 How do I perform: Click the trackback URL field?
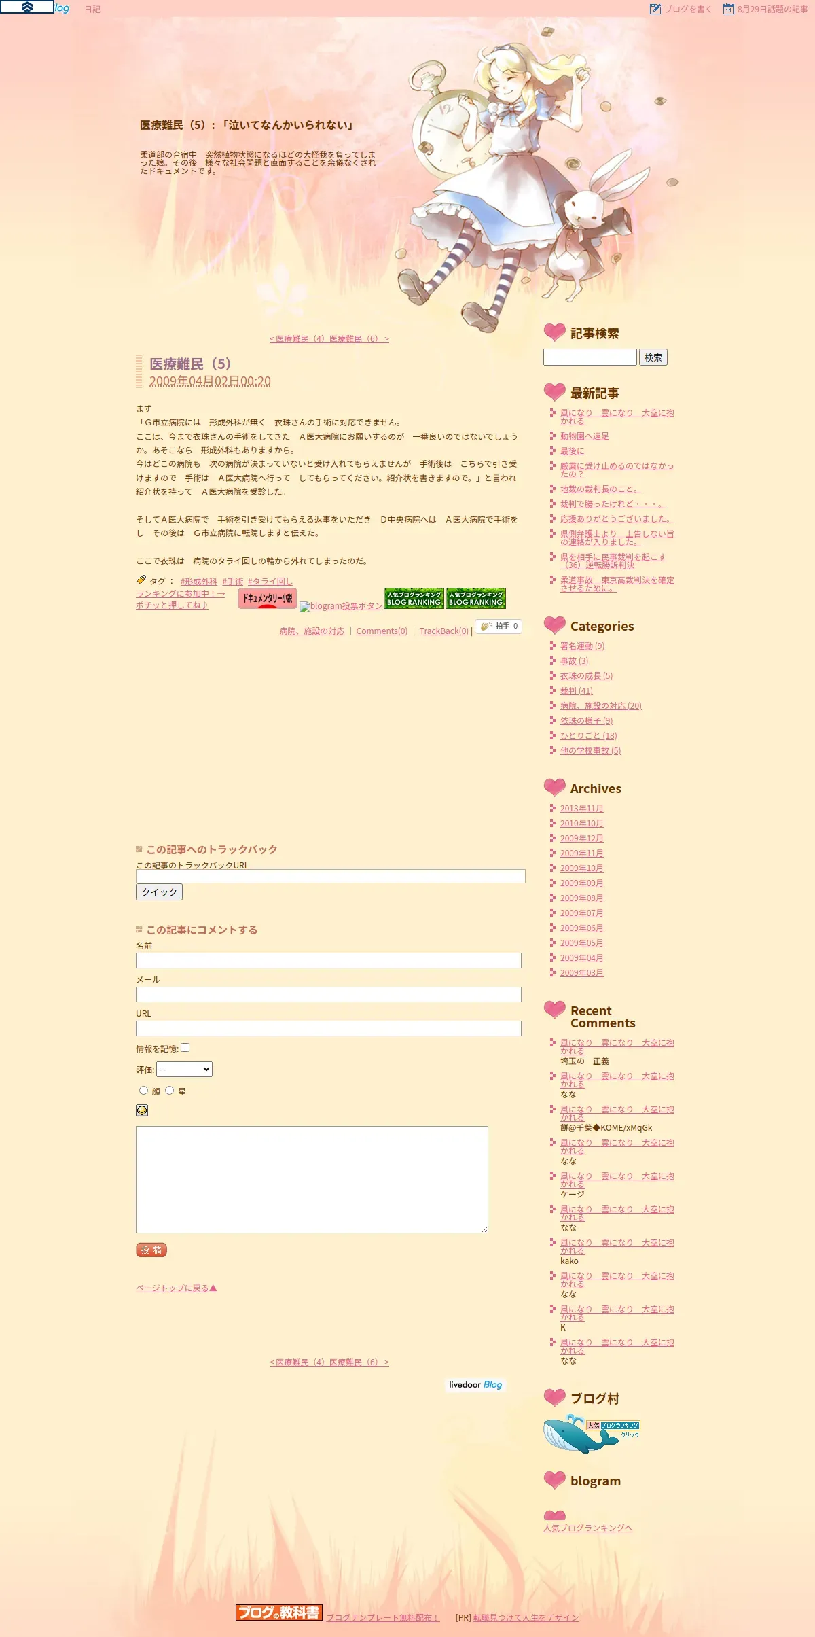click(331, 876)
